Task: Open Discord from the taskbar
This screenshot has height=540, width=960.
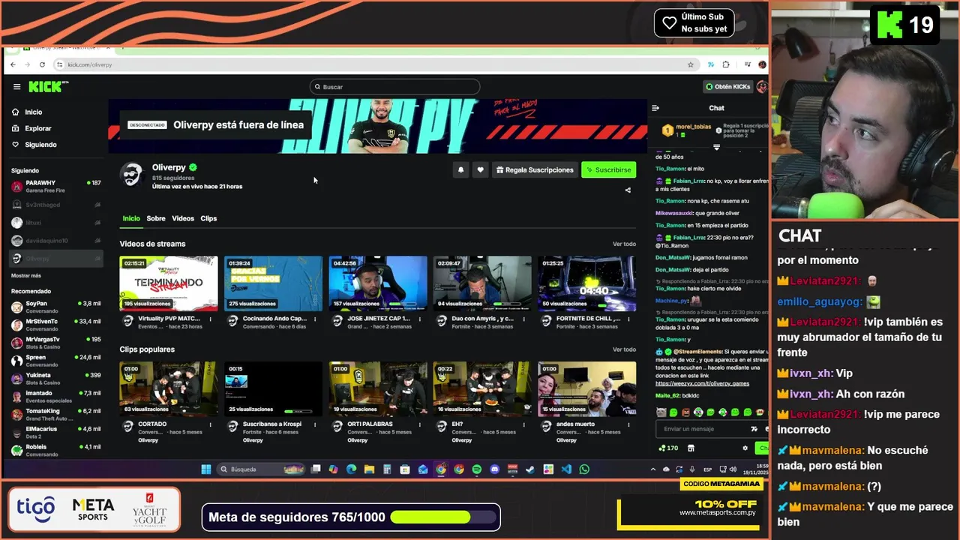Action: pos(494,469)
